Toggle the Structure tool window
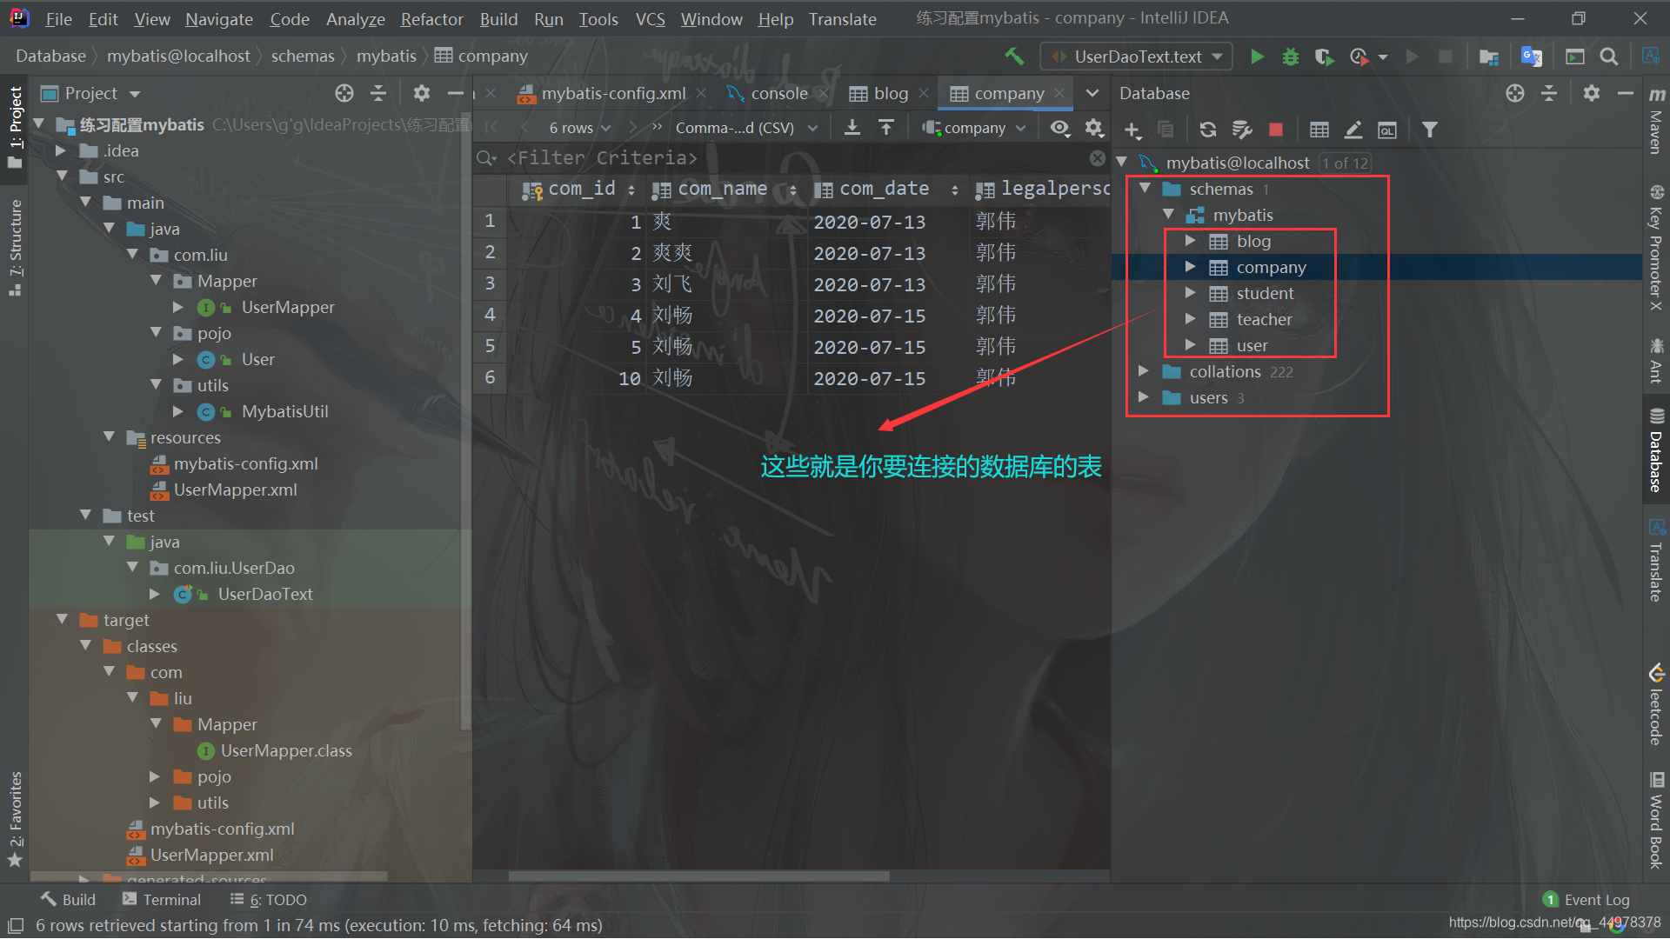The height and width of the screenshot is (939, 1670). [15, 248]
